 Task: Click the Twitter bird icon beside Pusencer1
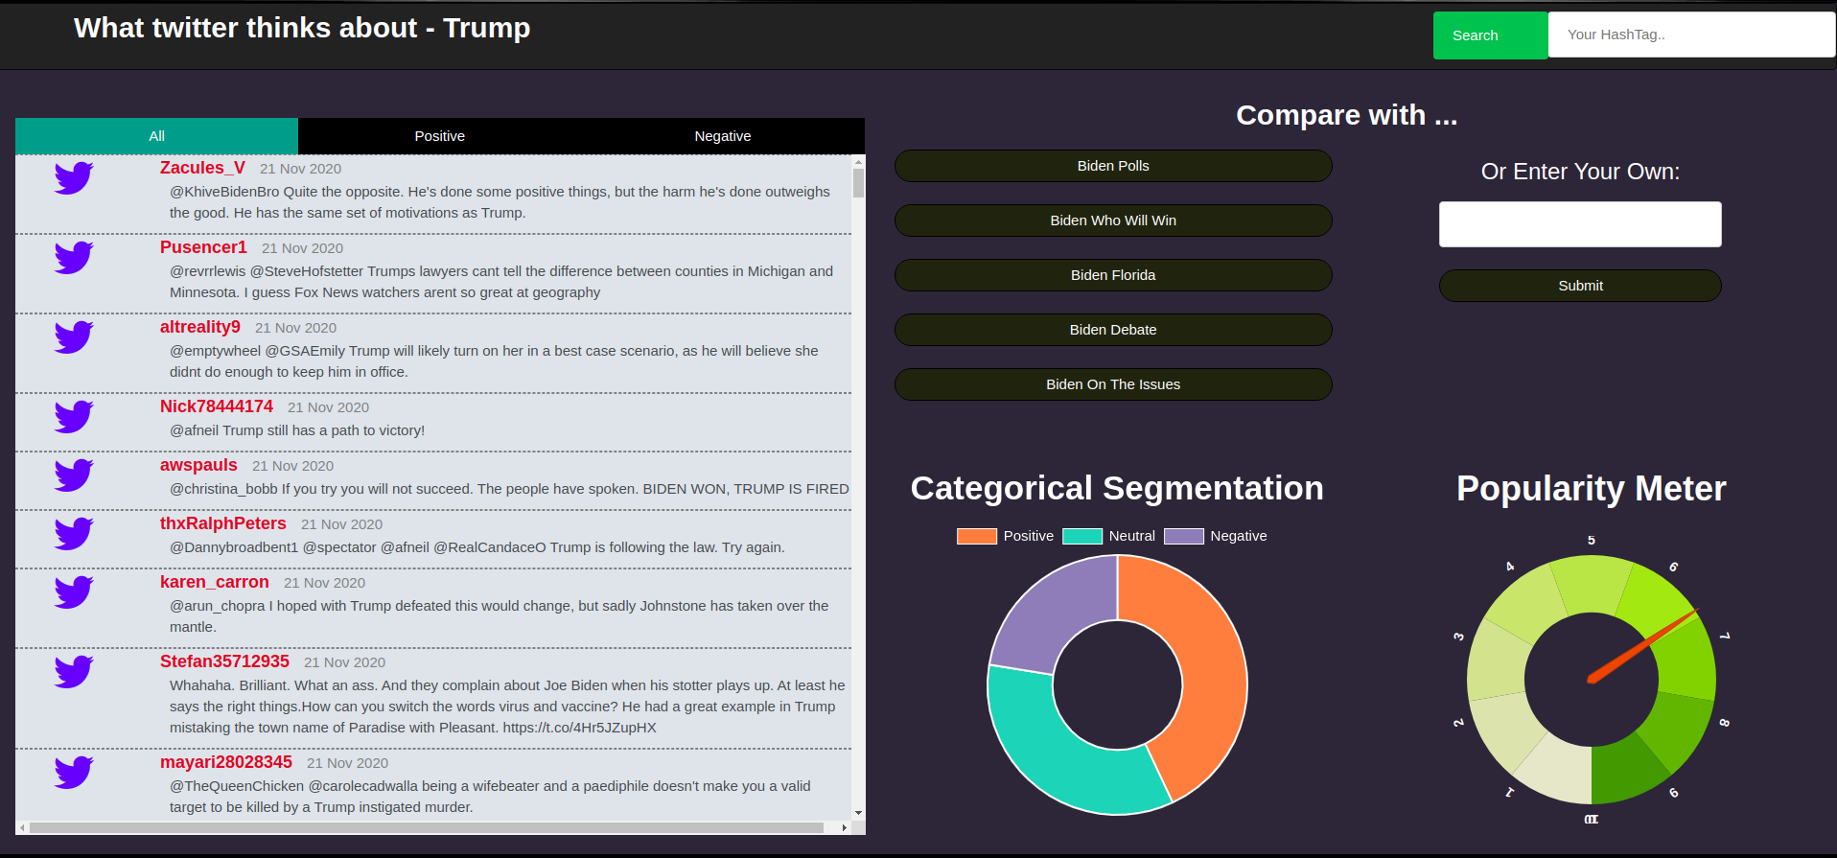(74, 258)
